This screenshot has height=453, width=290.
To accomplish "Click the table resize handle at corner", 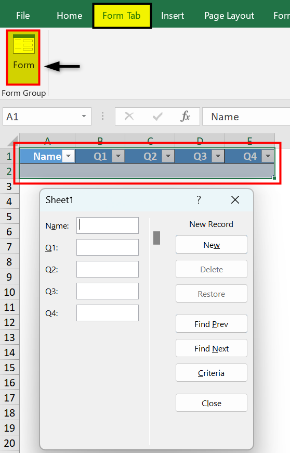I will (274, 178).
